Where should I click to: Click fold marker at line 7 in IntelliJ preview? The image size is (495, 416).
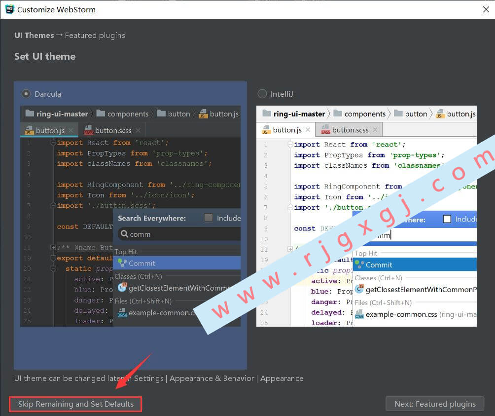click(290, 208)
